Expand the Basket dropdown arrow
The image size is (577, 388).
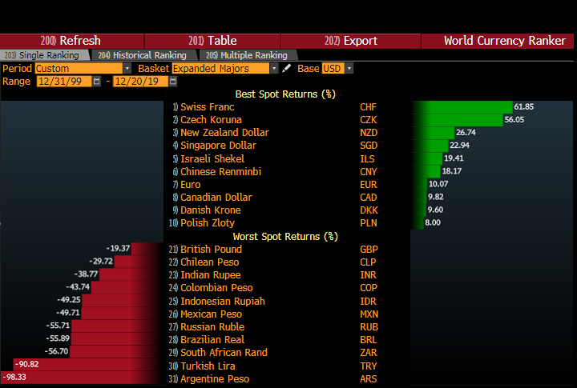click(x=274, y=68)
